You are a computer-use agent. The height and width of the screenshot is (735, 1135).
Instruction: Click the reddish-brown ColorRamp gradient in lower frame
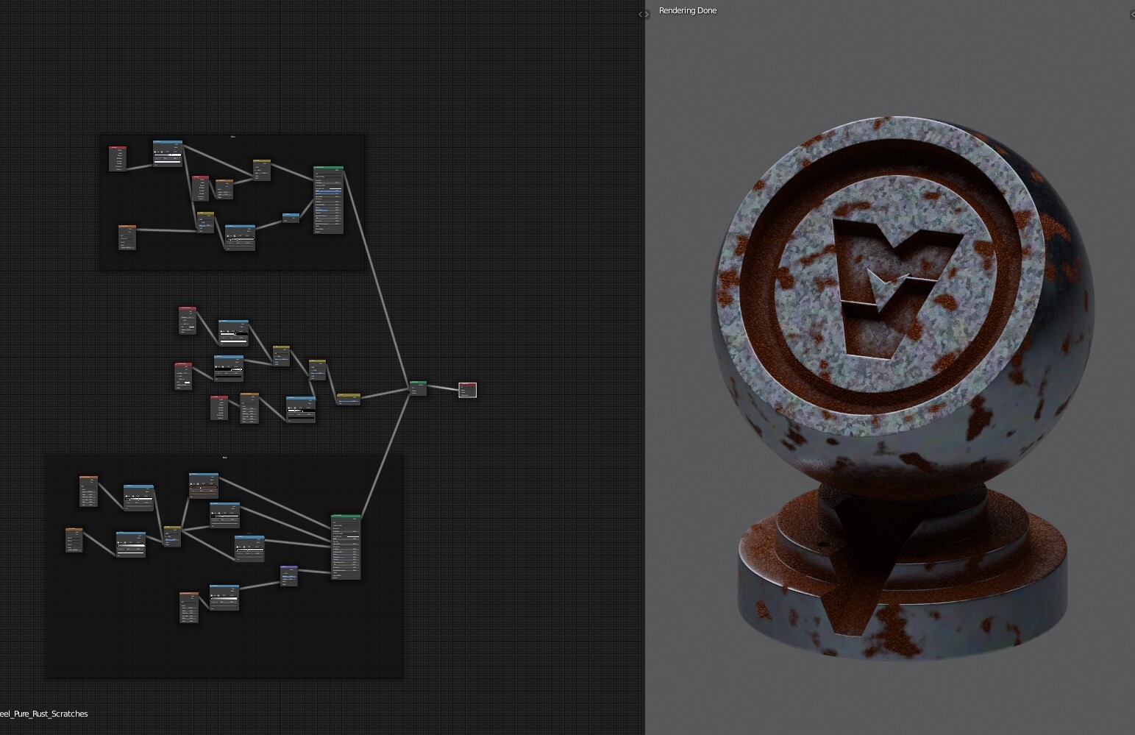204,487
